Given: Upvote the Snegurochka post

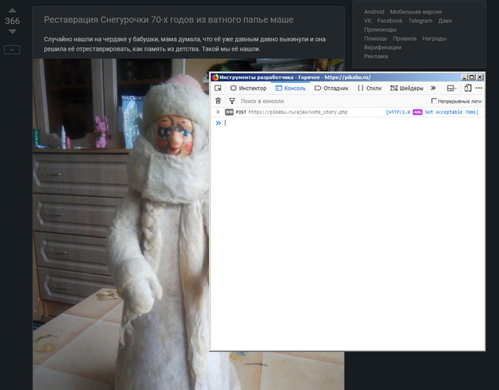Looking at the screenshot, I should click(12, 11).
